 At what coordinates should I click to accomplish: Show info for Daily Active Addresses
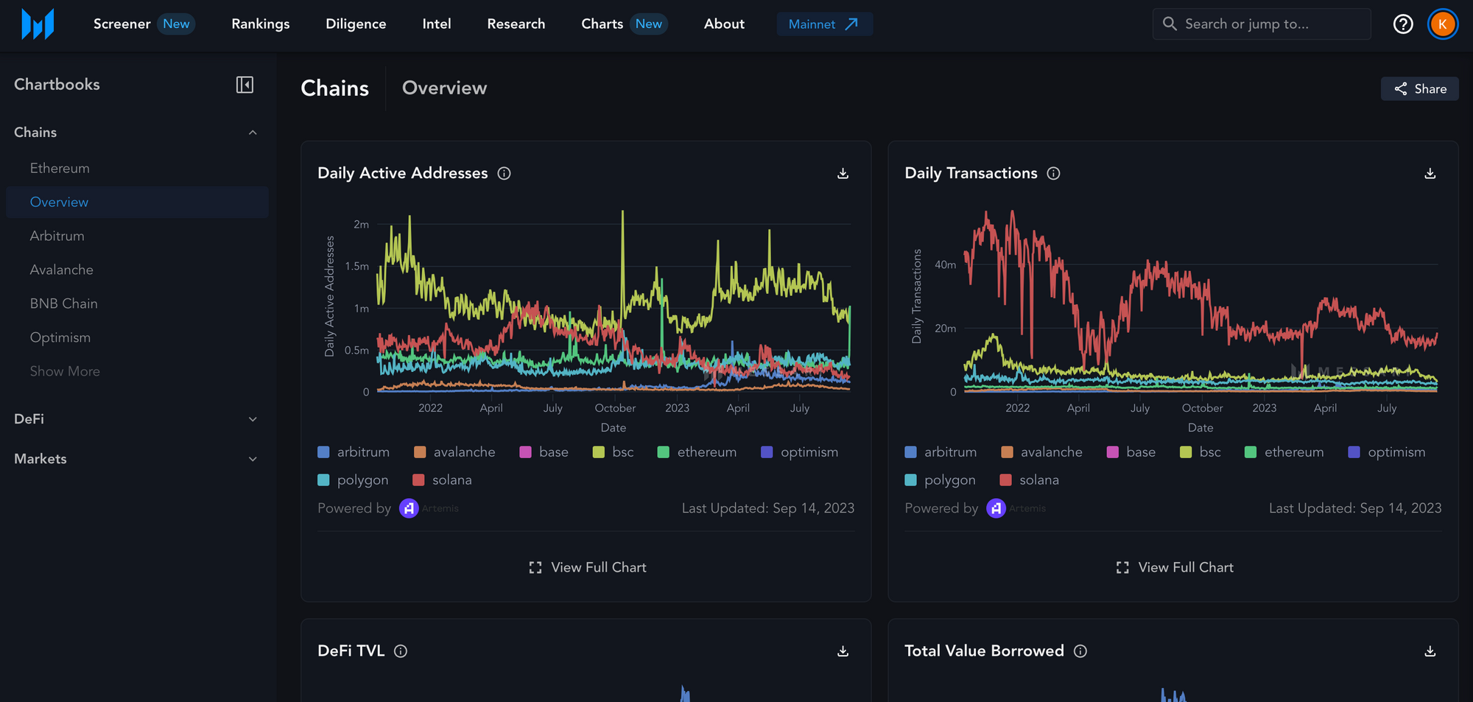point(504,173)
